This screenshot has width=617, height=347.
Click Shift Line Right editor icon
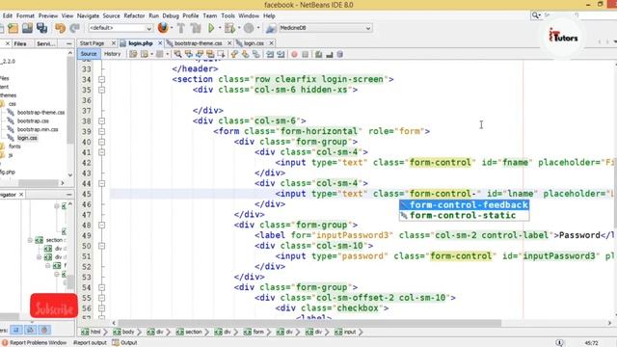(281, 54)
